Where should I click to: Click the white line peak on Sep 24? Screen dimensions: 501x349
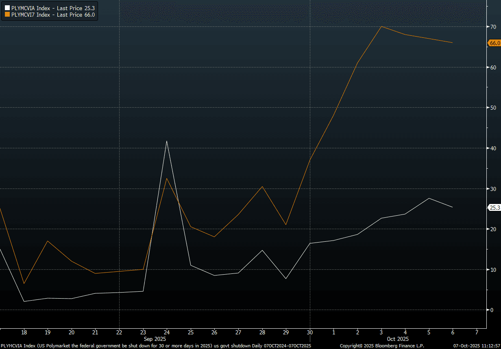coord(166,141)
